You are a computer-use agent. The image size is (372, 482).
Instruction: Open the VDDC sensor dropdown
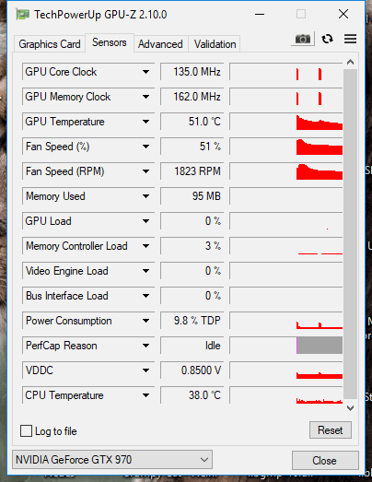[x=145, y=370]
